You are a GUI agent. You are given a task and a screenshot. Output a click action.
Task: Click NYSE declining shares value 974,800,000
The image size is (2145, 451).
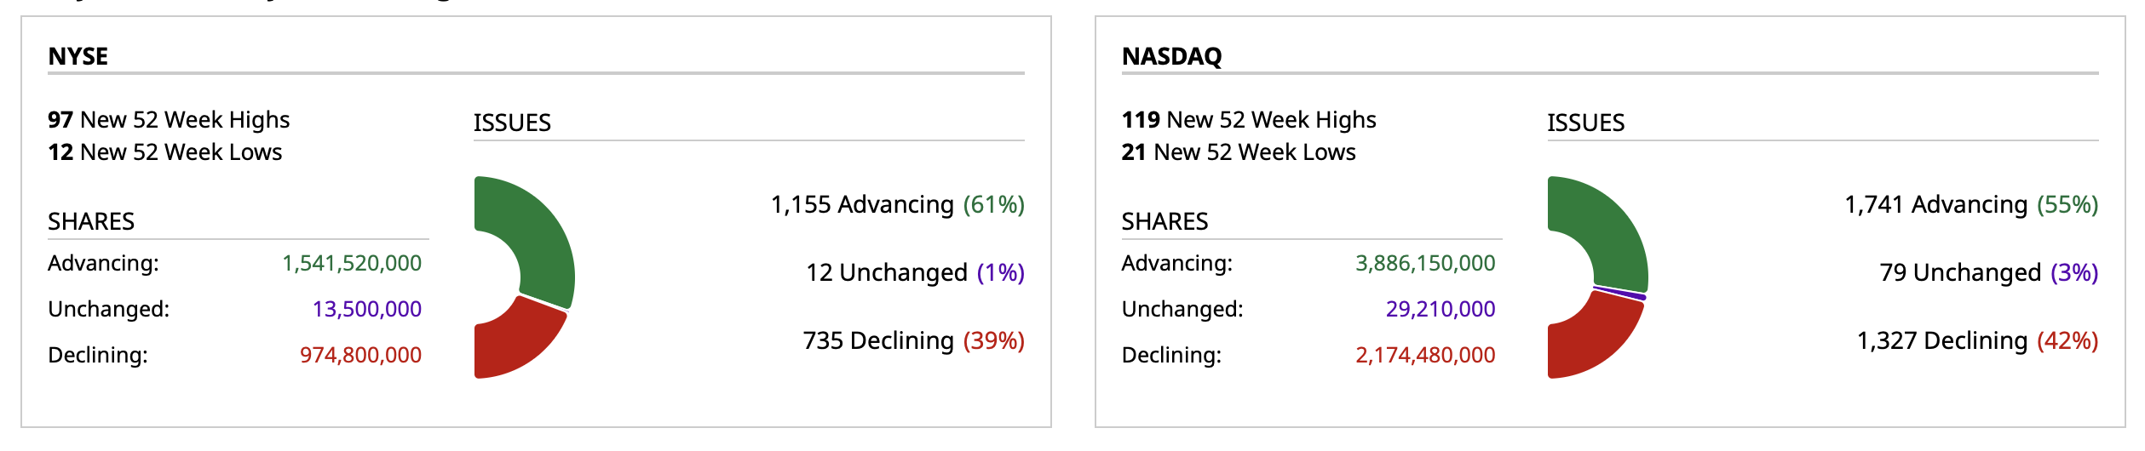click(360, 355)
